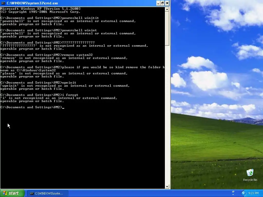This screenshot has width=263, height=197.
Task: Click "'remove' is not recognized" error line
Action: coord(64,58)
